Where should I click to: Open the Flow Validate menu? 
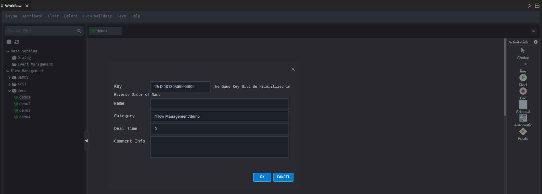[97, 16]
